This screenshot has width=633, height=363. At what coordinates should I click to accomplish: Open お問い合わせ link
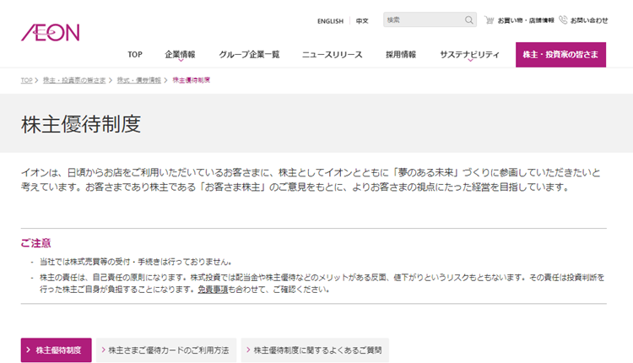point(589,20)
